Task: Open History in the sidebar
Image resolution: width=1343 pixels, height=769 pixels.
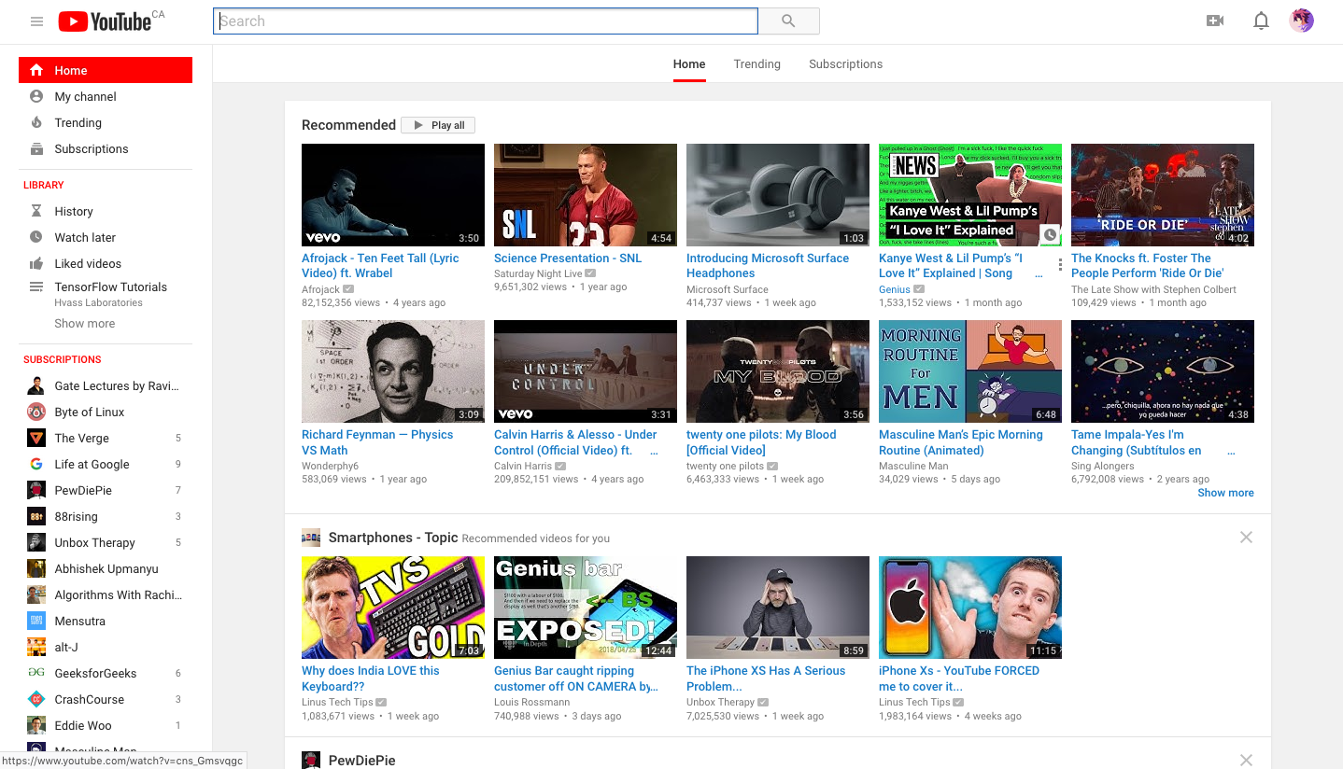Action: [74, 212]
